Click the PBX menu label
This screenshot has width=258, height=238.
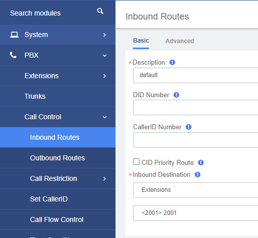point(31,55)
